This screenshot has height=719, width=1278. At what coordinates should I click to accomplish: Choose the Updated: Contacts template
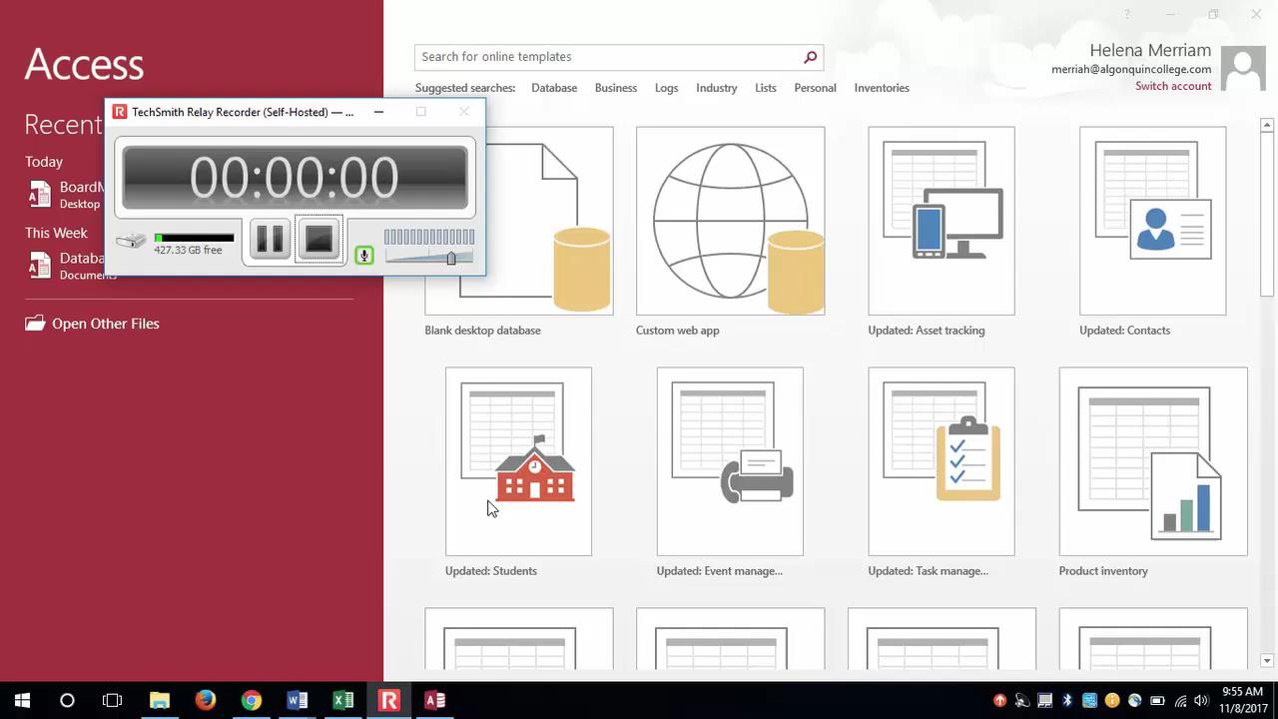point(1152,220)
